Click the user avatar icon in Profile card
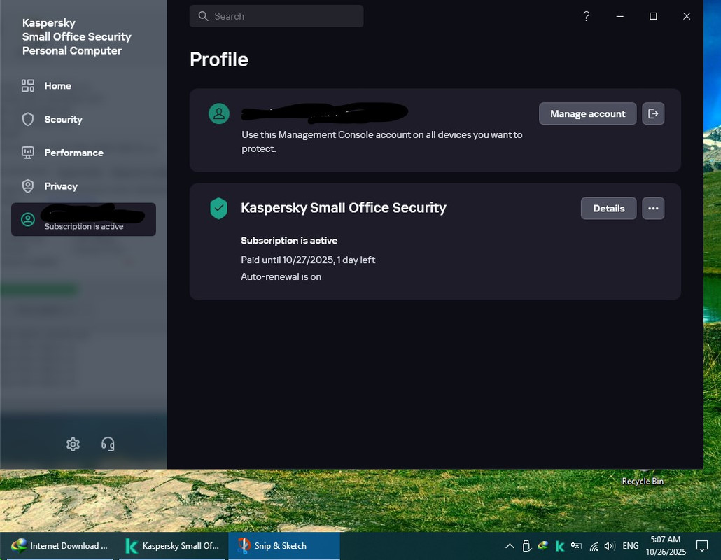 click(219, 113)
